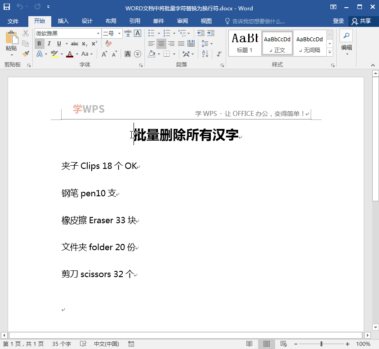Click the Enclose Characters circle icon

point(138,54)
